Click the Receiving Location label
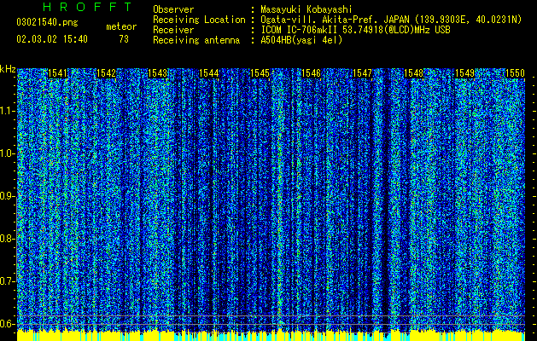 (x=199, y=20)
